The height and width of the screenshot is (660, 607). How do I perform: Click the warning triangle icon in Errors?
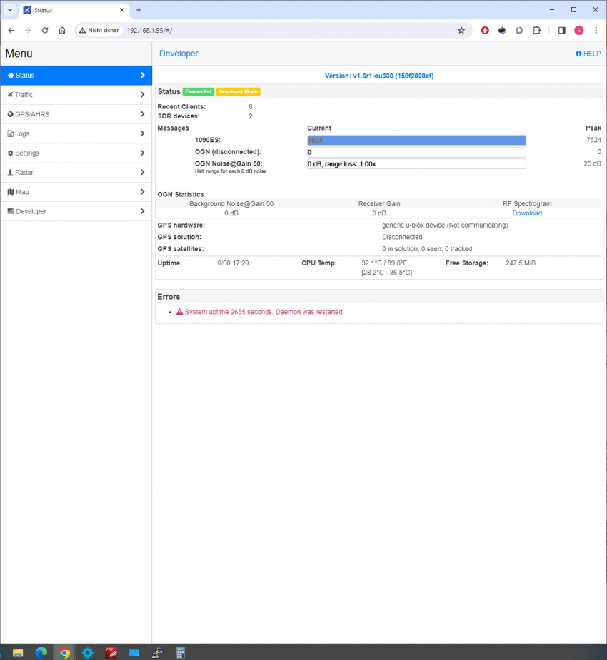tap(179, 312)
